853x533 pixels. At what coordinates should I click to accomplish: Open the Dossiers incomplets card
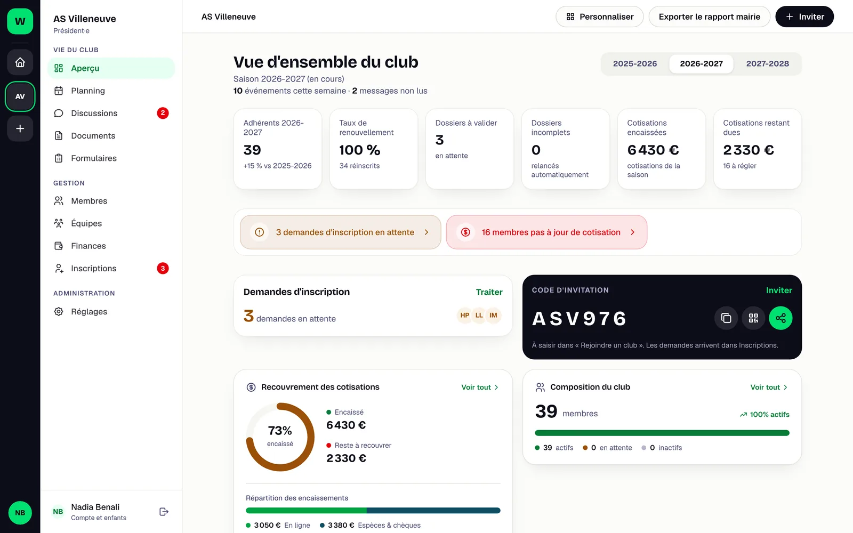click(x=566, y=149)
